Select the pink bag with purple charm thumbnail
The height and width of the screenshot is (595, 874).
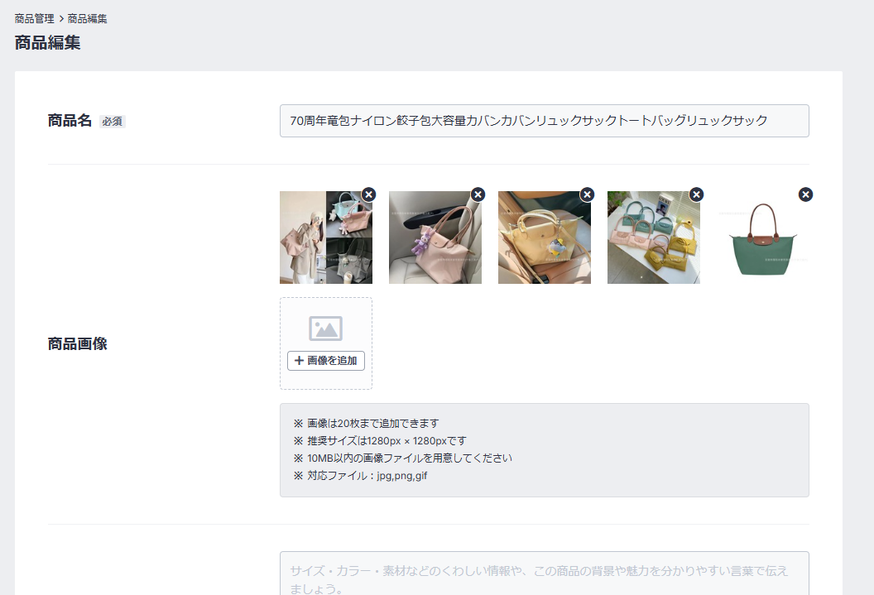click(x=435, y=238)
